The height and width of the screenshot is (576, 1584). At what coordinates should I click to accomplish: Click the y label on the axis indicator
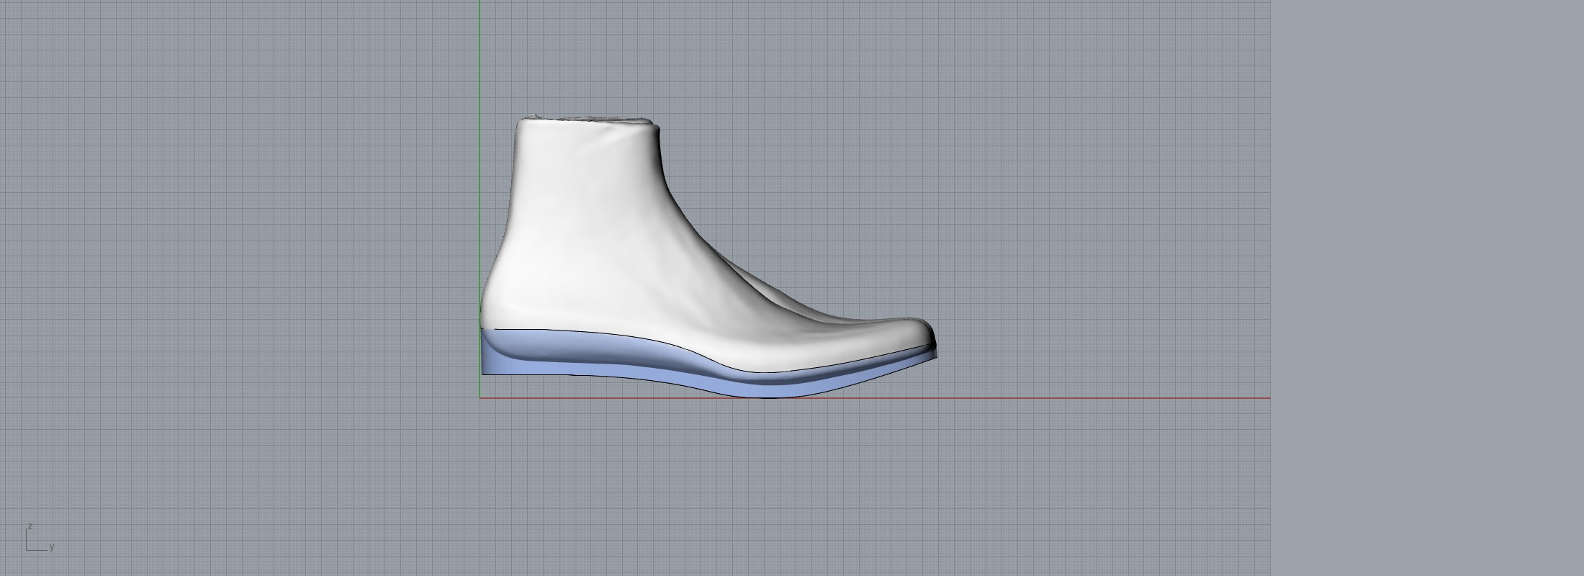click(52, 547)
